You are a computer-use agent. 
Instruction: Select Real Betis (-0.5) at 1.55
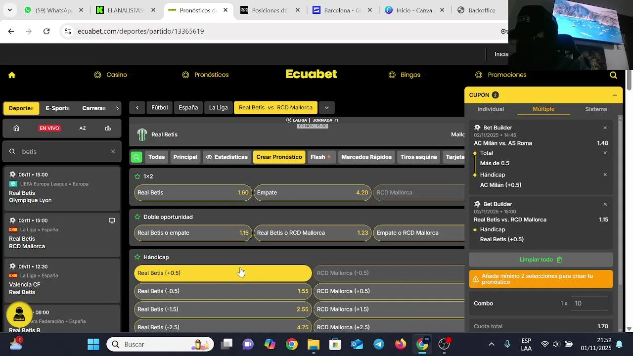pyautogui.click(x=223, y=291)
